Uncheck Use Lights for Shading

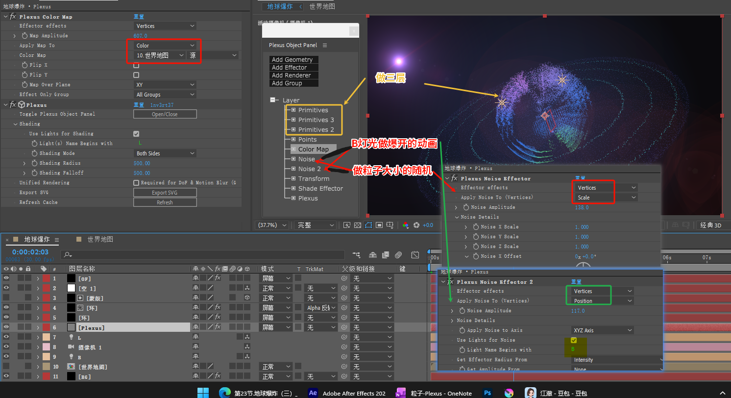pyautogui.click(x=136, y=134)
